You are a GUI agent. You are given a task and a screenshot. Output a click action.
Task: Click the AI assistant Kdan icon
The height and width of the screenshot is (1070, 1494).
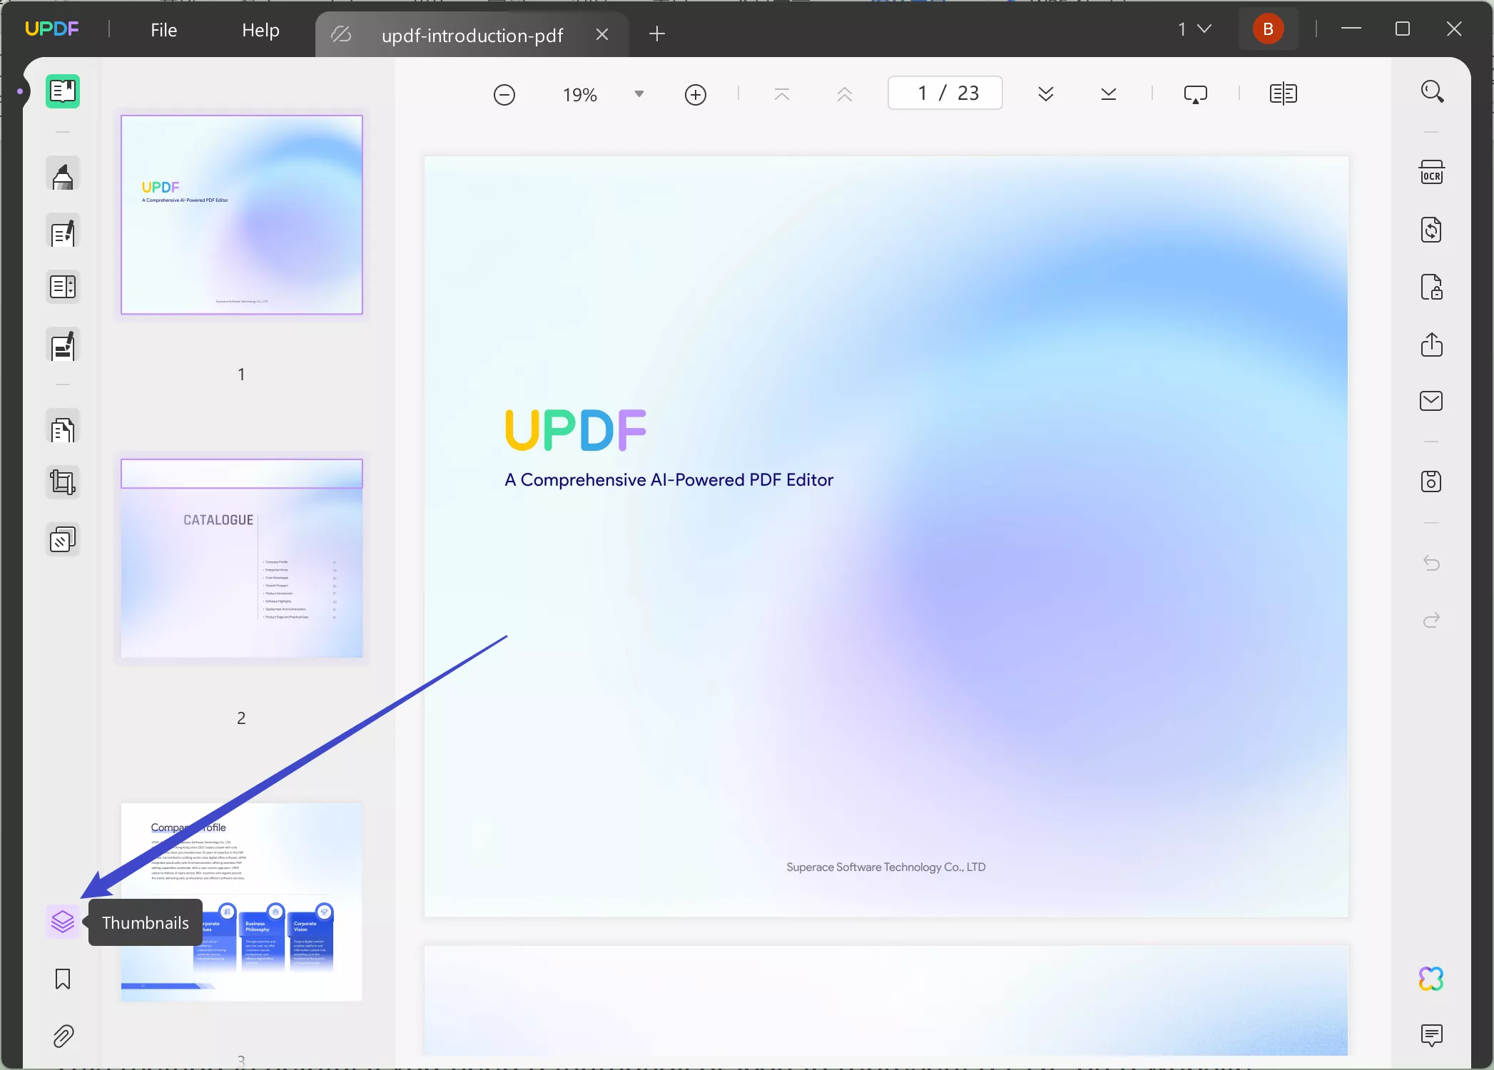(1433, 979)
